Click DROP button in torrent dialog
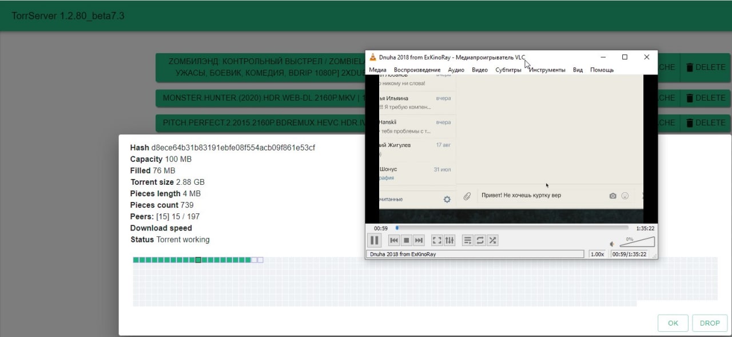Screen dimensions: 732x337 (710, 323)
